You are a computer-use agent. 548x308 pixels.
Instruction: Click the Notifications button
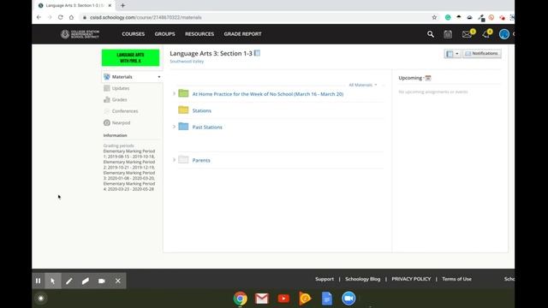click(482, 53)
